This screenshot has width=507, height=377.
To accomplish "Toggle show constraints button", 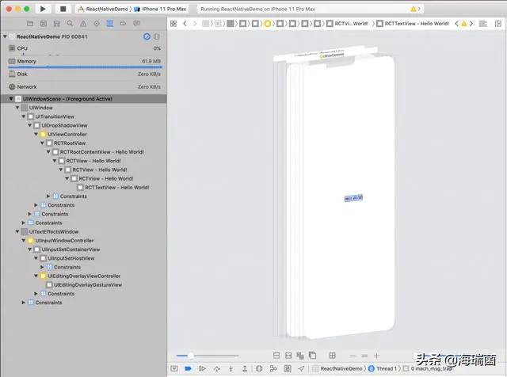I will click(x=288, y=356).
